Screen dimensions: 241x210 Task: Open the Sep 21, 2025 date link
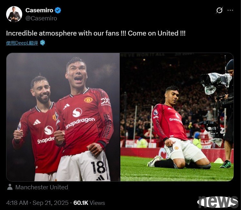[51, 203]
